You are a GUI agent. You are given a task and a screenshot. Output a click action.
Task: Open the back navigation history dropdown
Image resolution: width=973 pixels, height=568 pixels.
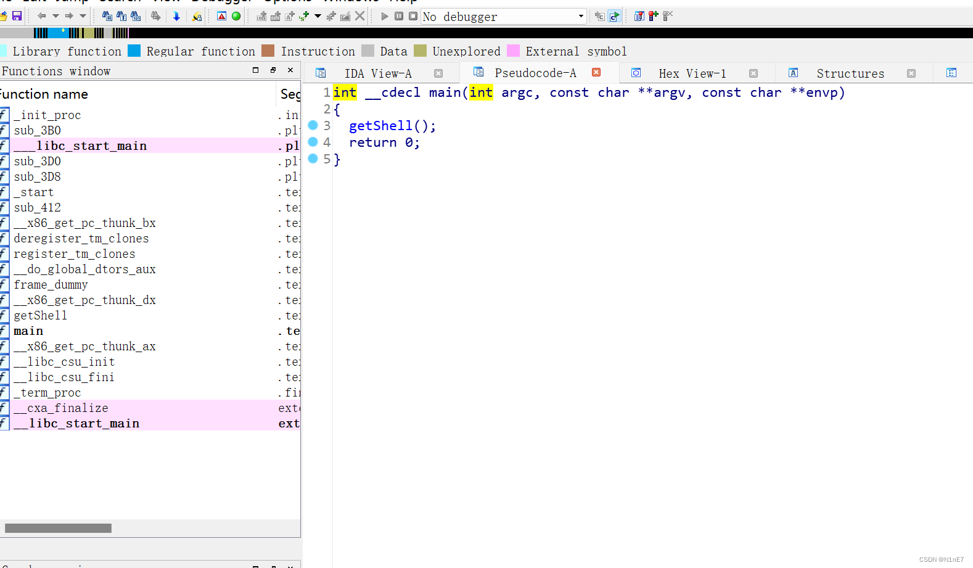[x=55, y=16]
